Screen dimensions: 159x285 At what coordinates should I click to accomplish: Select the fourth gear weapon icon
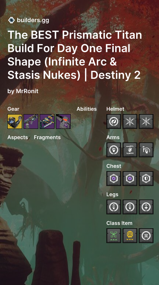coord(63,122)
